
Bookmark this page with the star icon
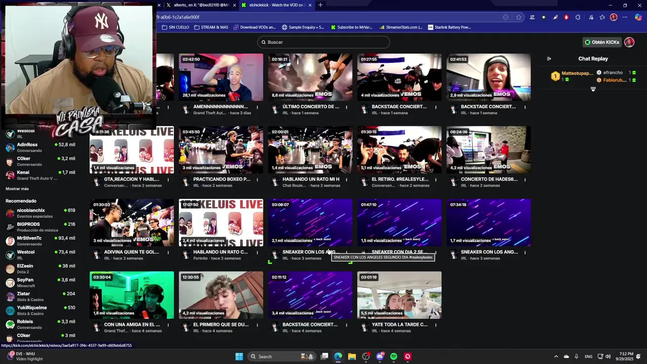519,17
